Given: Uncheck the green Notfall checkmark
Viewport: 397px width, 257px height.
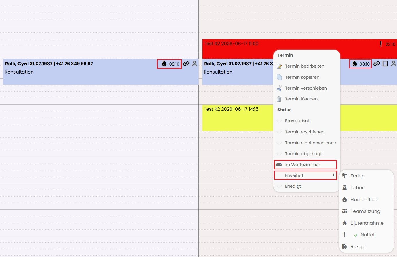Looking at the screenshot, I should [x=356, y=235].
